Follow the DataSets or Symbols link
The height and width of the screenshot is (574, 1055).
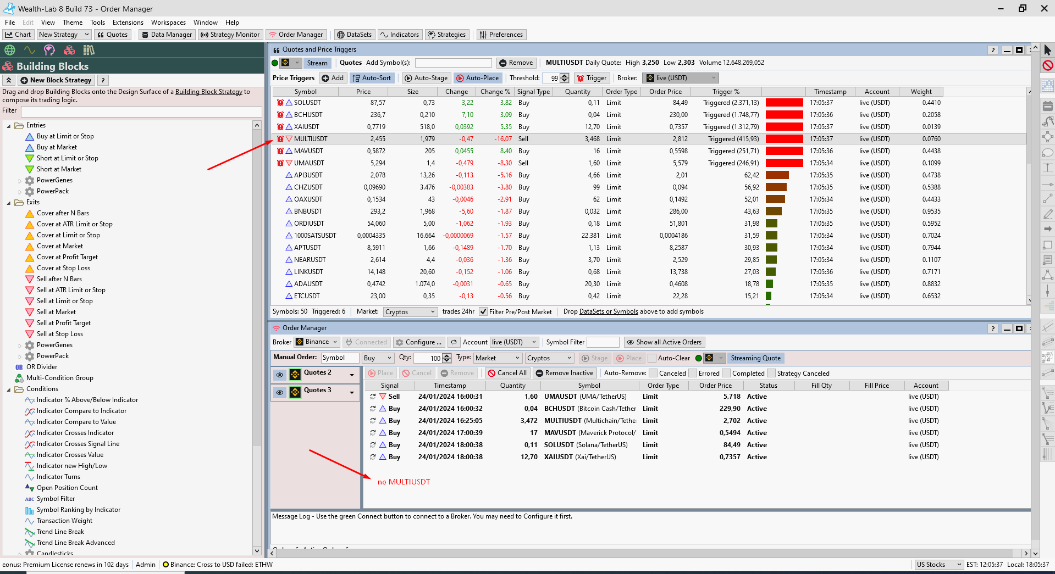[609, 311]
